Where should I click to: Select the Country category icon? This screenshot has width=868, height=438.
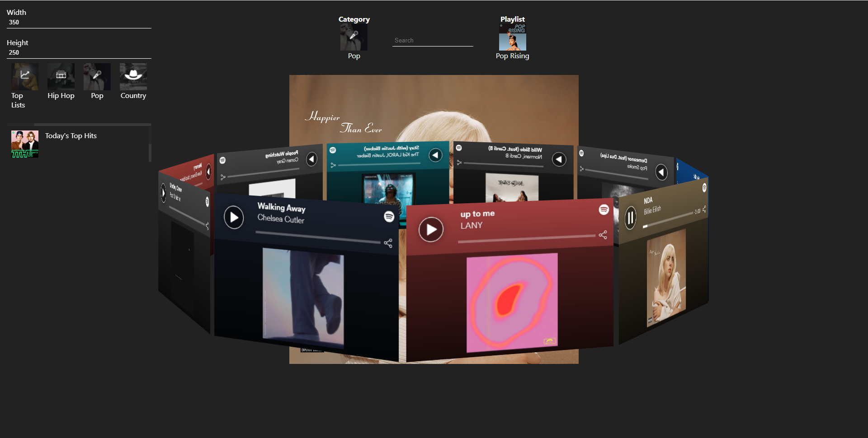click(133, 77)
